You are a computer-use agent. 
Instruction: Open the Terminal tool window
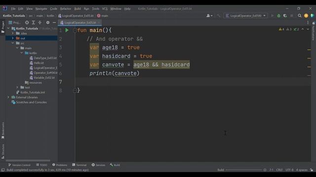(79, 165)
